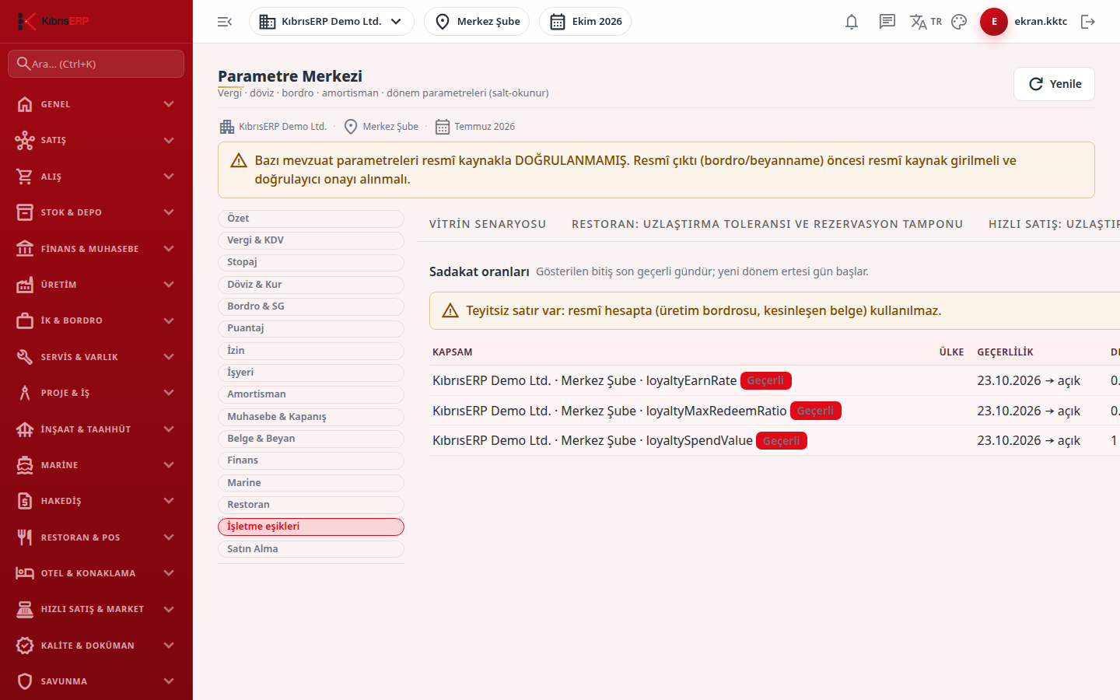Click the Ara search field
The height and width of the screenshot is (700, 1120).
click(96, 64)
